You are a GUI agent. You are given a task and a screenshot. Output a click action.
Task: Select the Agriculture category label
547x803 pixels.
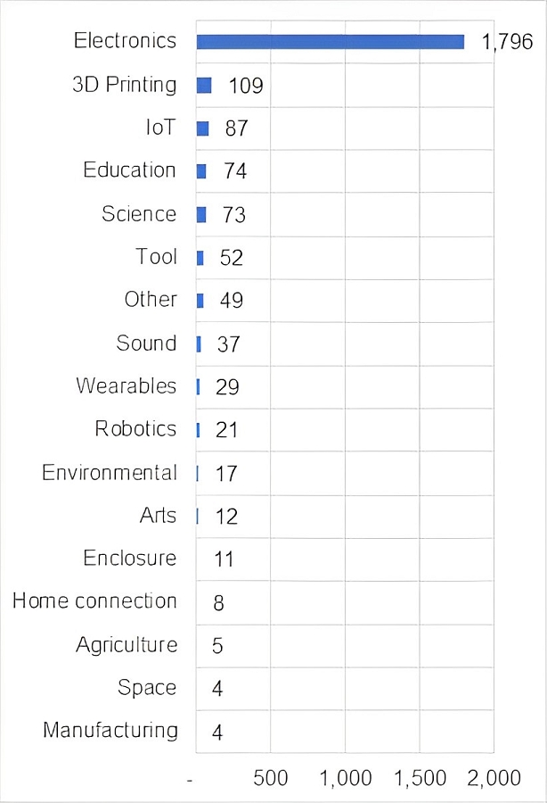coord(127,645)
